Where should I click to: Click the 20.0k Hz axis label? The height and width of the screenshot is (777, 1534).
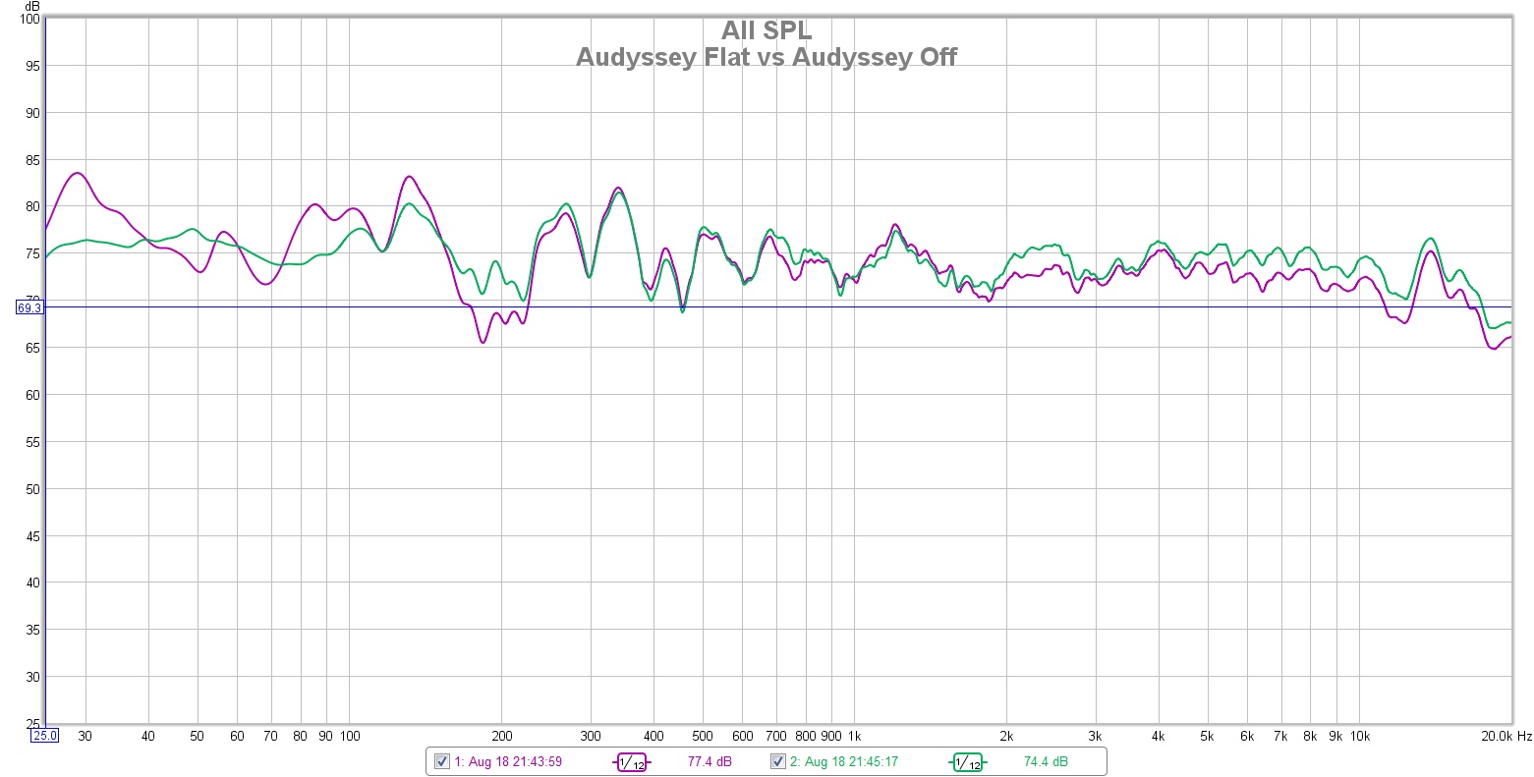[x=1506, y=736]
